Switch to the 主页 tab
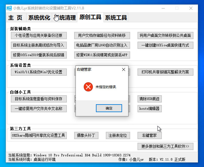 click(16, 18)
